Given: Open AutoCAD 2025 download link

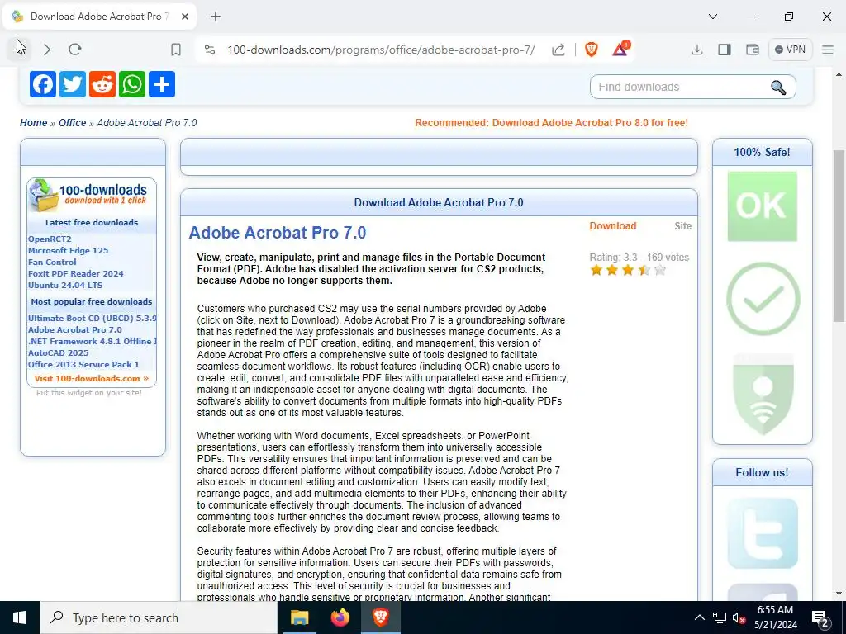Looking at the screenshot, I should [59, 353].
